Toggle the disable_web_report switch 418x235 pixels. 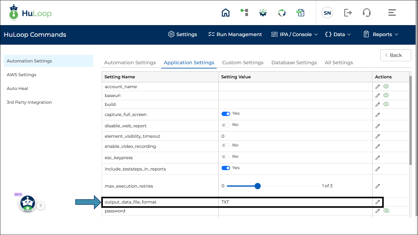[x=226, y=125]
